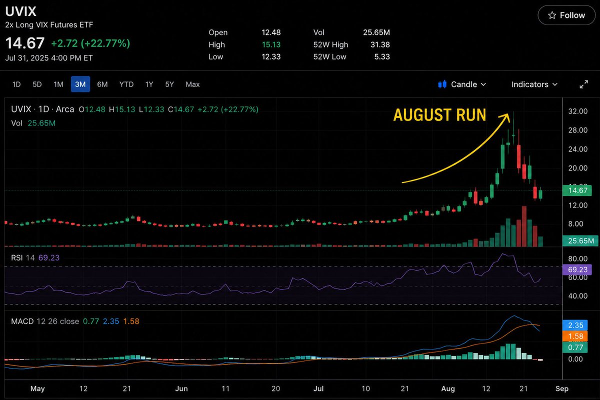Switch to the 1M range
The width and height of the screenshot is (600, 400).
coord(58,84)
